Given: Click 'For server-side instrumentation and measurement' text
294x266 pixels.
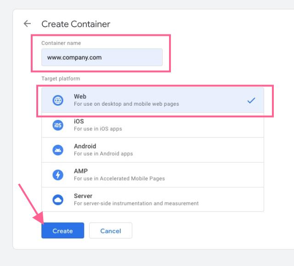Looking at the screenshot, I should [x=136, y=204].
